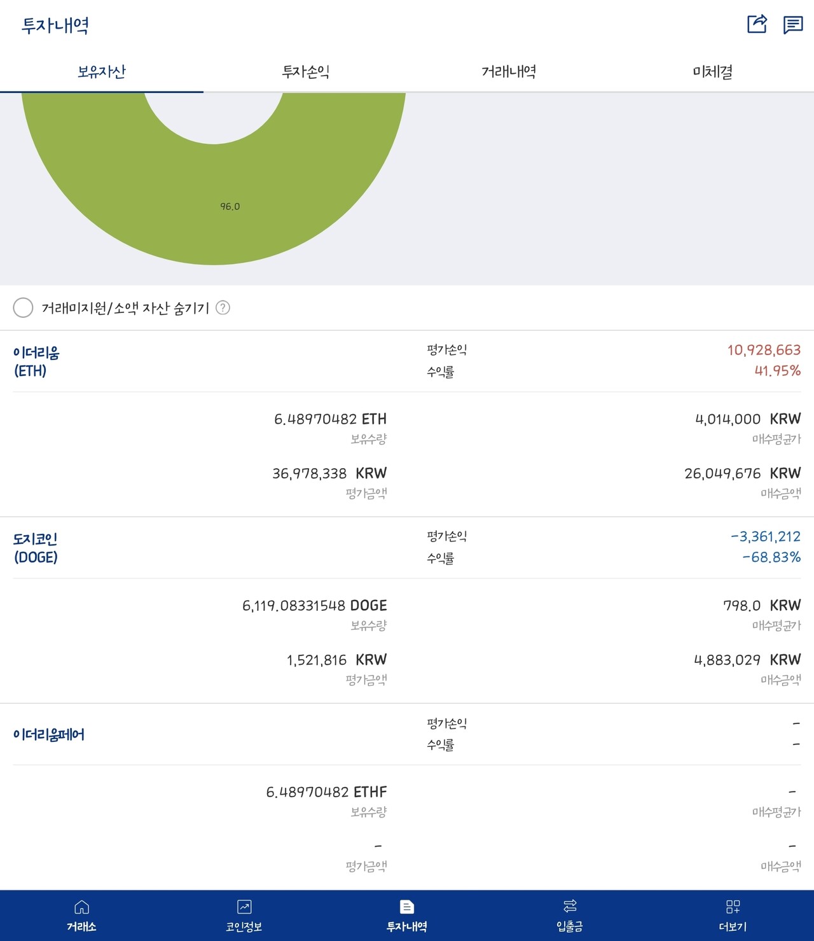Switch to 투자손익 tab

pyautogui.click(x=305, y=72)
